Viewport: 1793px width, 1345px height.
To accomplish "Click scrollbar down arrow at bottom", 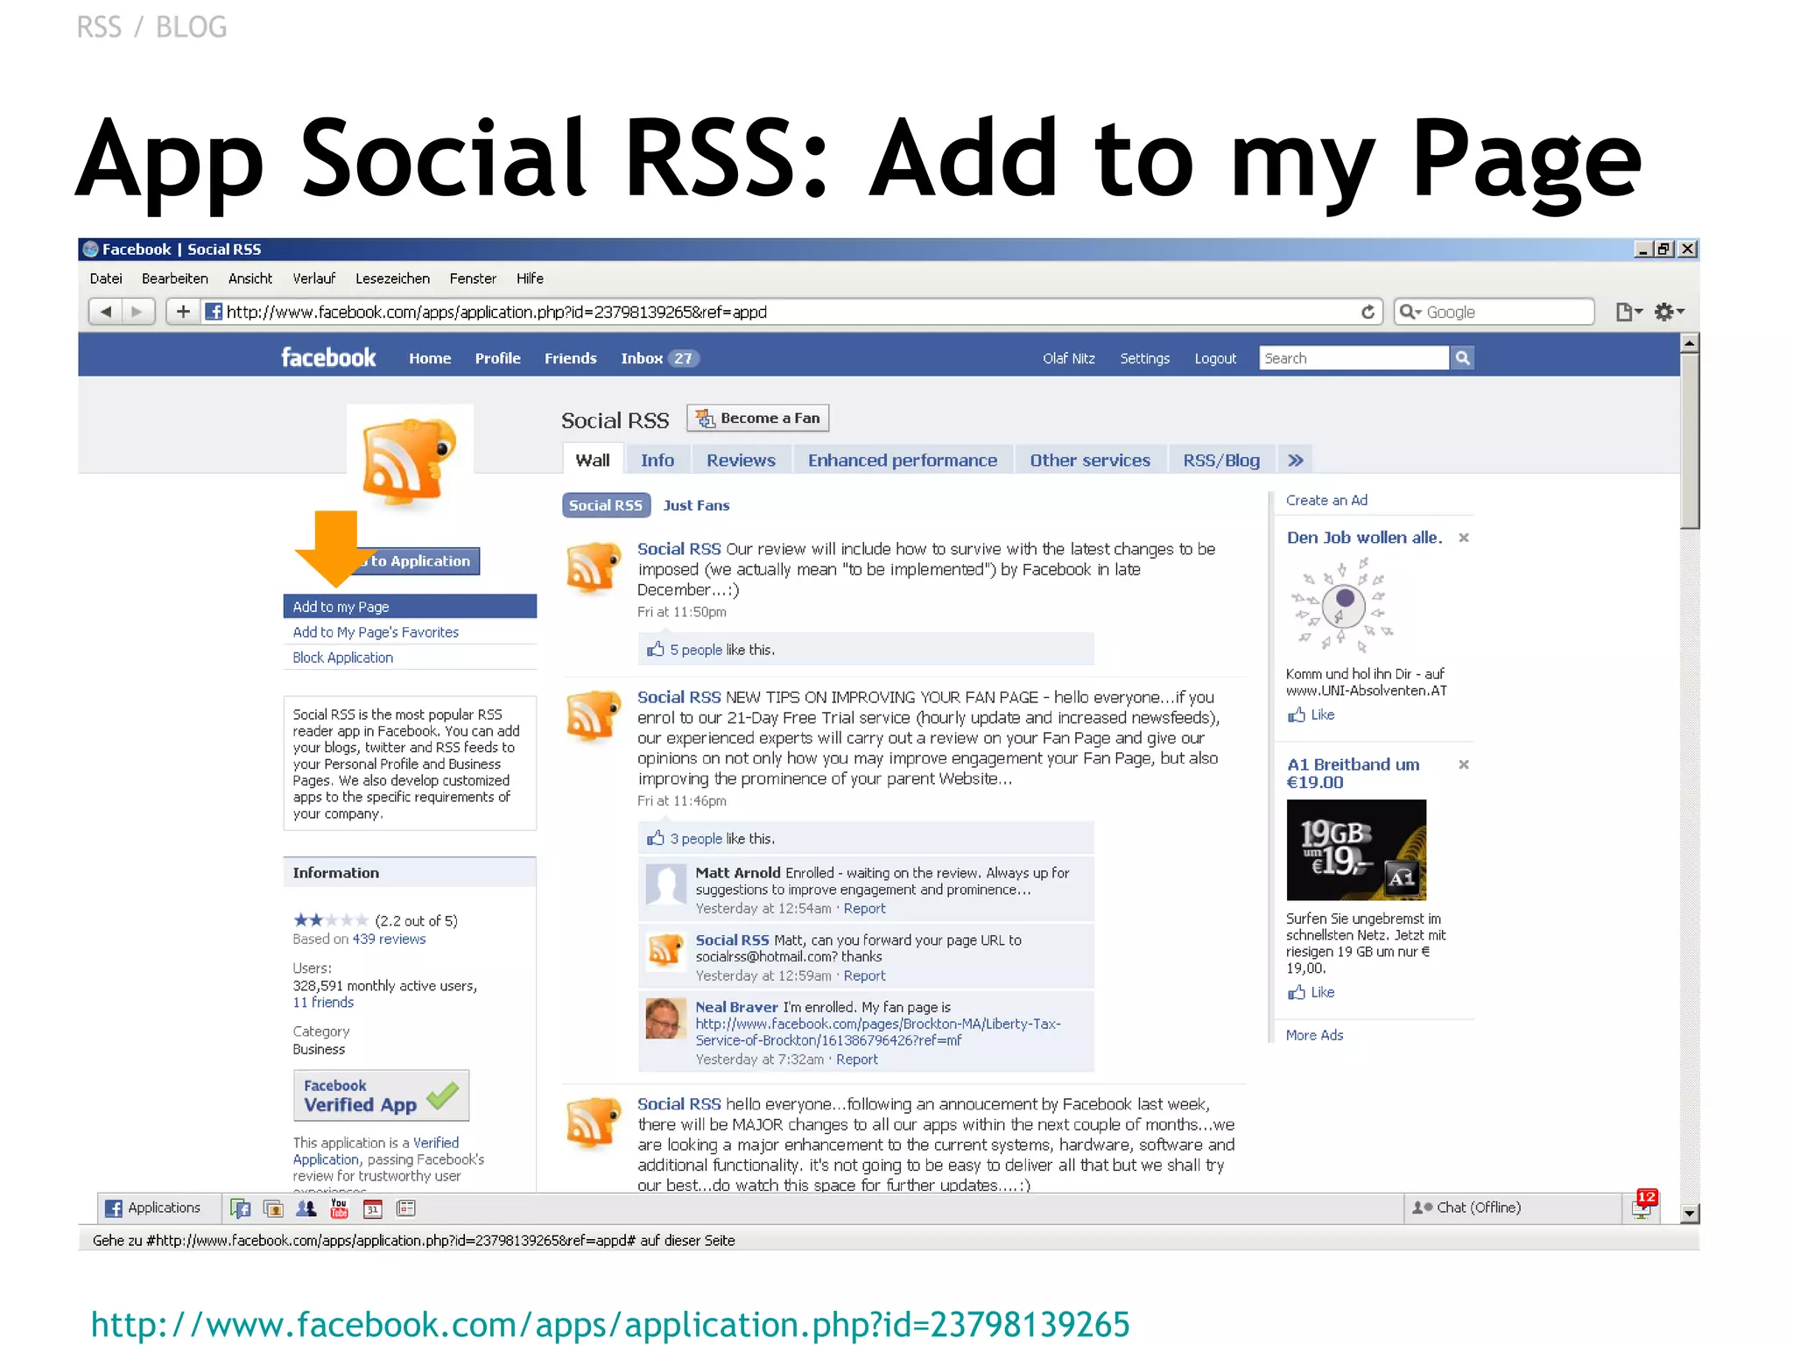I will tap(1691, 1214).
